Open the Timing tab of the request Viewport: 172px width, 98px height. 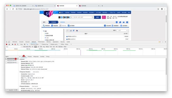pyautogui.click(x=47, y=57)
